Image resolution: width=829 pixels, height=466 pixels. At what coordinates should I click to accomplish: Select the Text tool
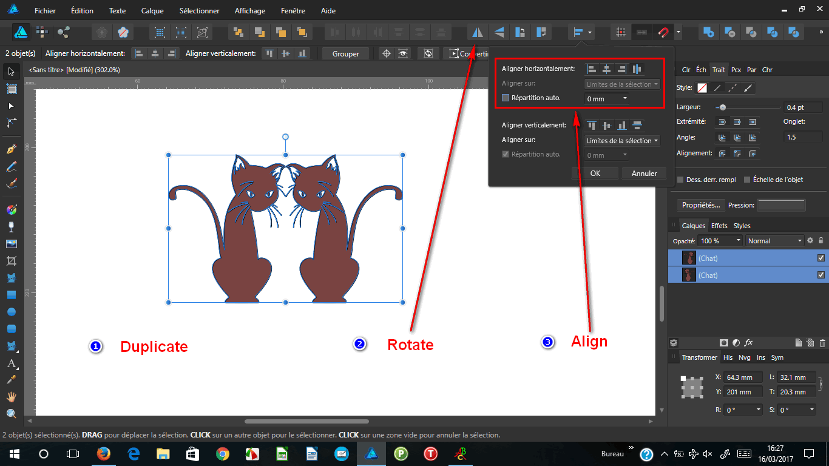coord(11,364)
